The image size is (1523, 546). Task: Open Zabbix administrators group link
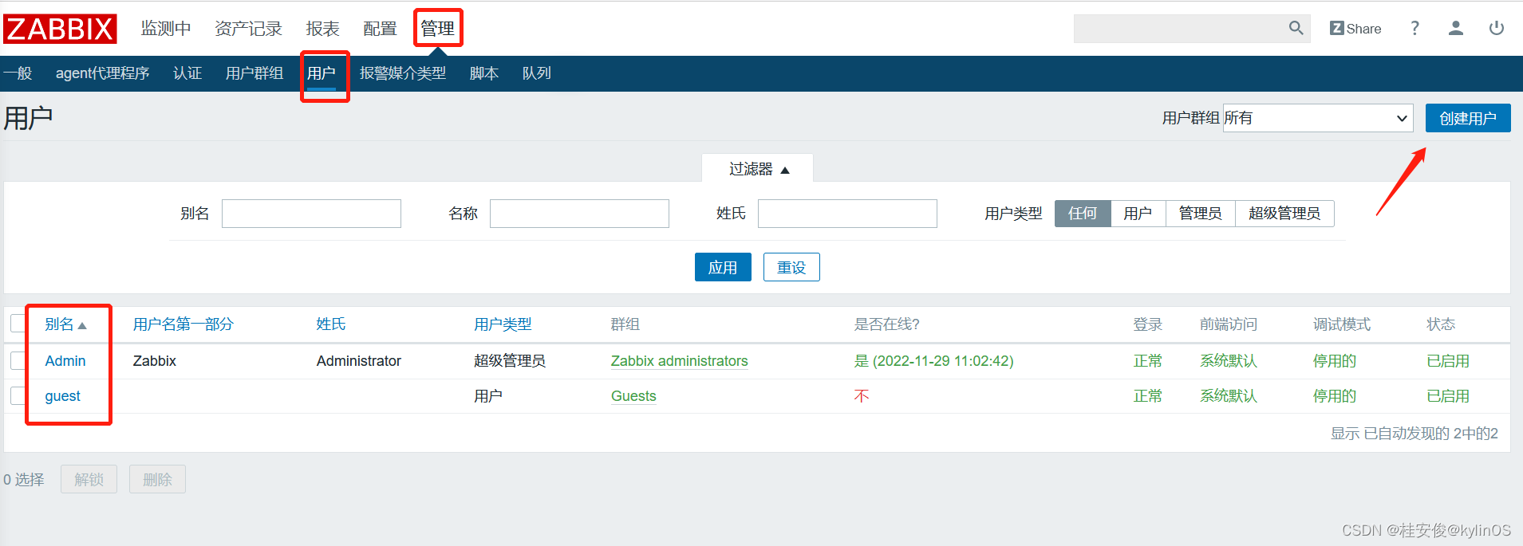680,361
